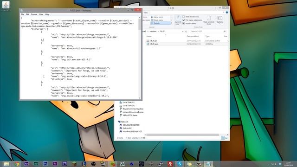Open the Notepad Help menu
Viewport: 297px width, 167px height.
[x=47, y=14]
